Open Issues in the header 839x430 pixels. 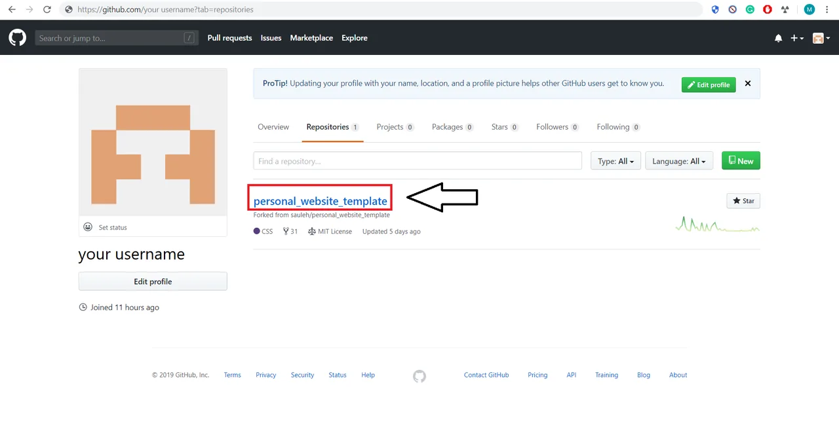pos(271,38)
